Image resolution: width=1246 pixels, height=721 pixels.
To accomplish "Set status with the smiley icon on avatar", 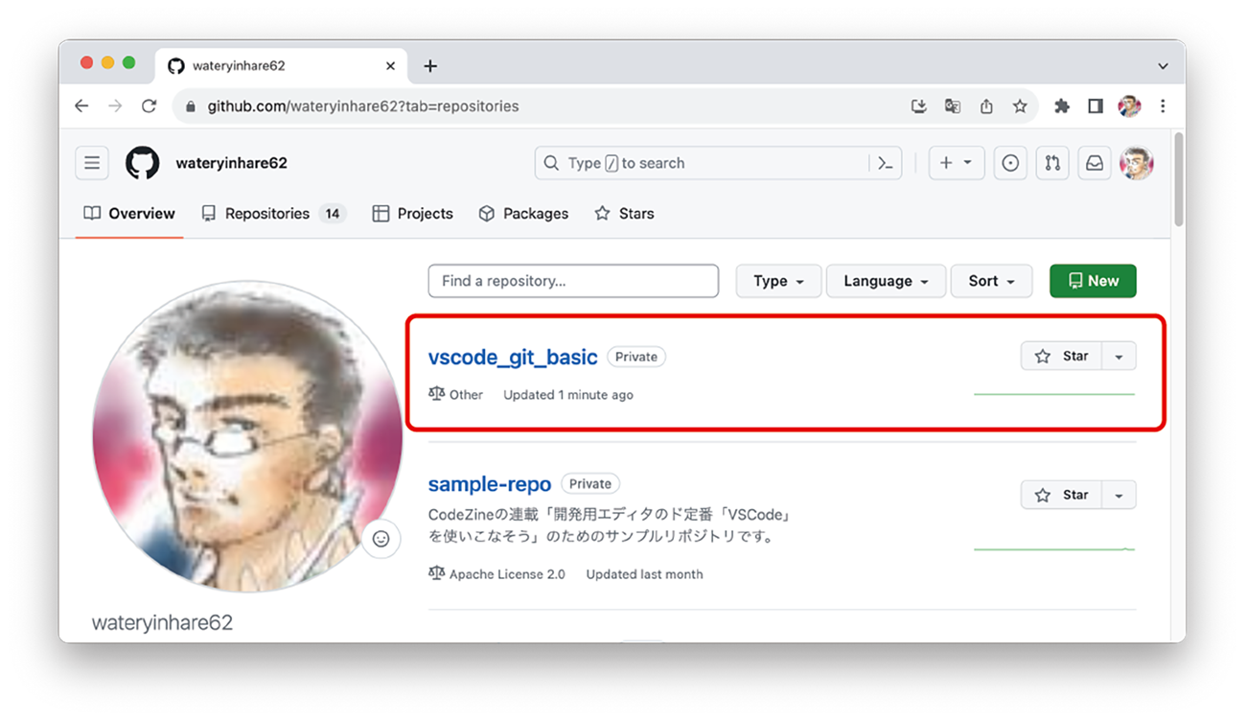I will pyautogui.click(x=381, y=539).
